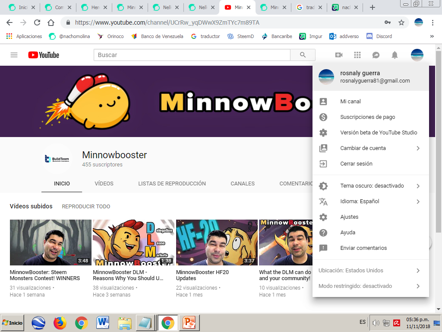Expand Ubicación: Estados Unidos options
This screenshot has height=332, width=442.
(418, 271)
